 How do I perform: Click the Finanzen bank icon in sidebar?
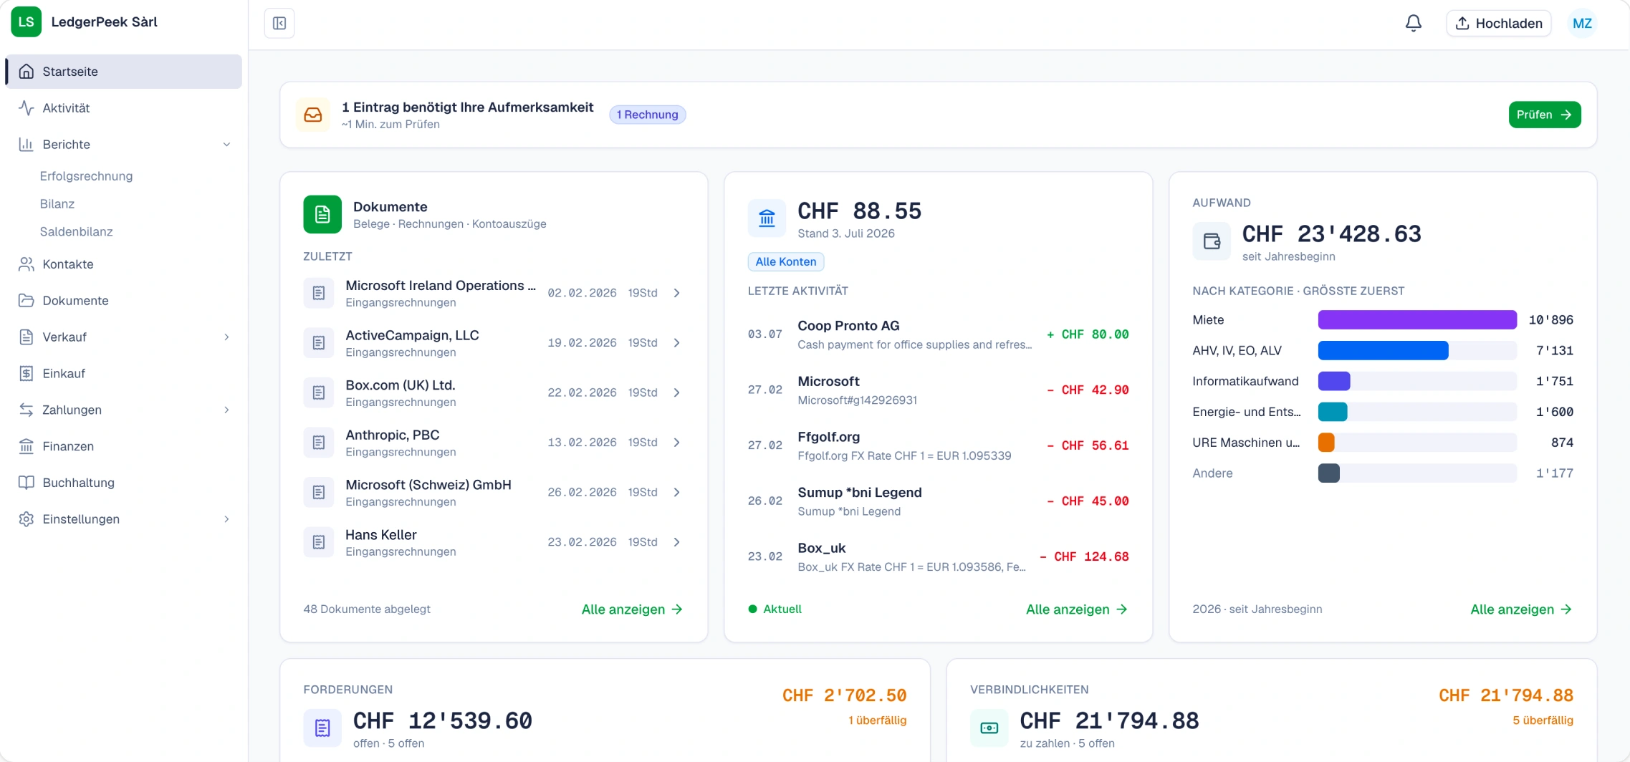click(x=27, y=447)
